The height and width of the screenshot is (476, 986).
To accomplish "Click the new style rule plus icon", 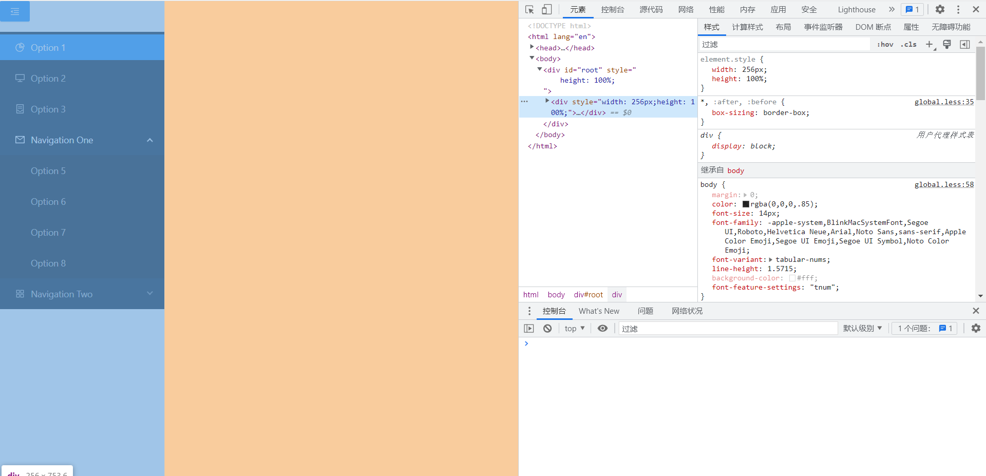I will click(930, 45).
